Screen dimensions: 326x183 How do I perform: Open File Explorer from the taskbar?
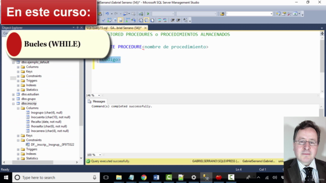(x=119, y=177)
